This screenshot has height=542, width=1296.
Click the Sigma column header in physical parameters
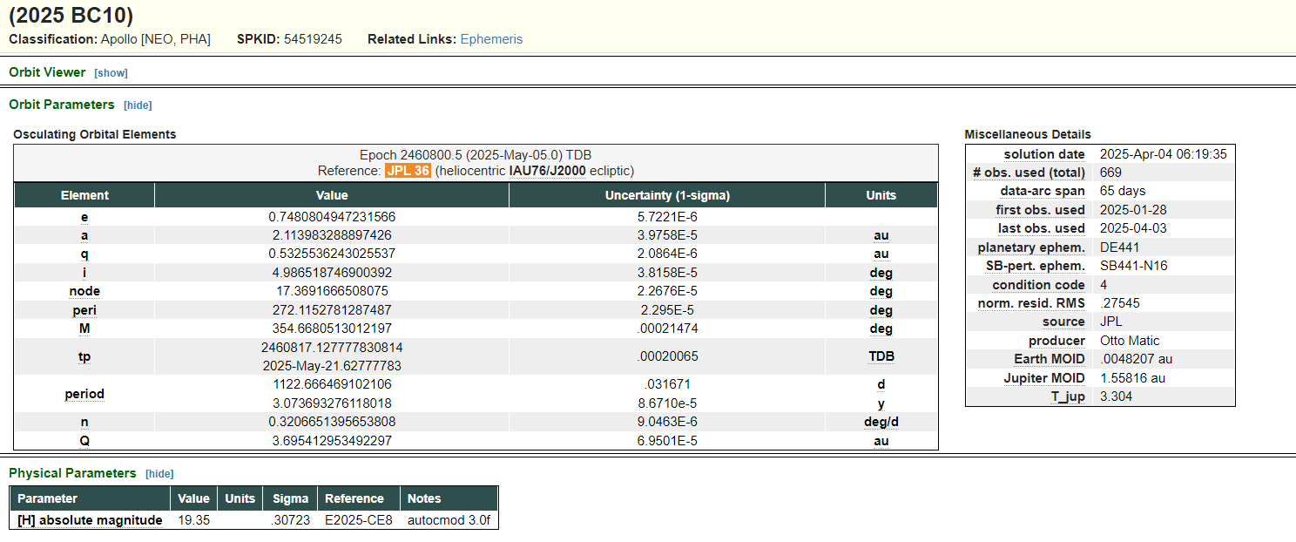290,498
